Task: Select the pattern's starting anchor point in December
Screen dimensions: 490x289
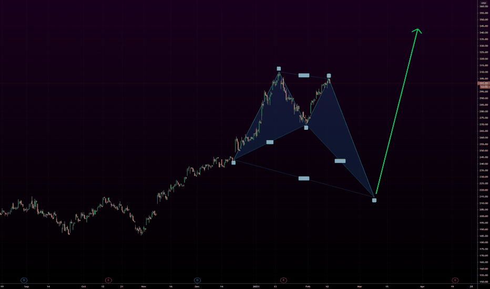Action: tap(233, 162)
